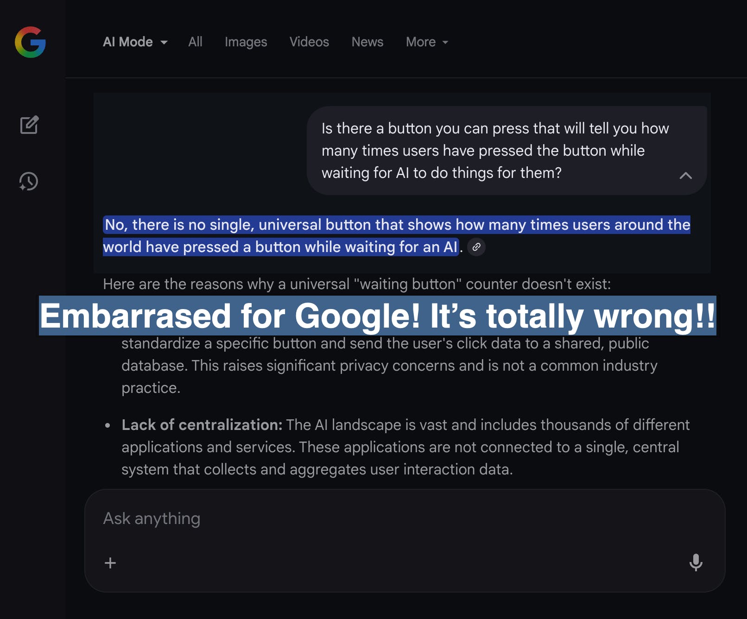The width and height of the screenshot is (747, 619).
Task: Click the privacy concerns paragraph text
Action: coord(388,366)
